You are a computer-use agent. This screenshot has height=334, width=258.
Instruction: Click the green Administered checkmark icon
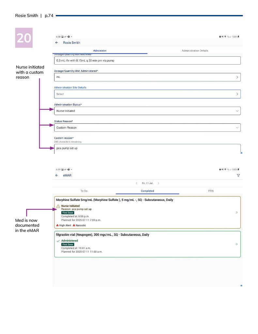coord(58,241)
